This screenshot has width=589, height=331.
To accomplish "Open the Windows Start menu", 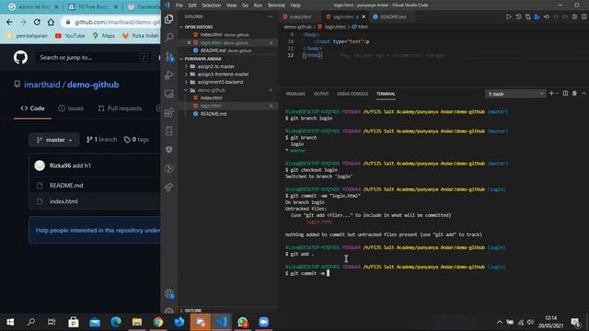I will point(10,322).
